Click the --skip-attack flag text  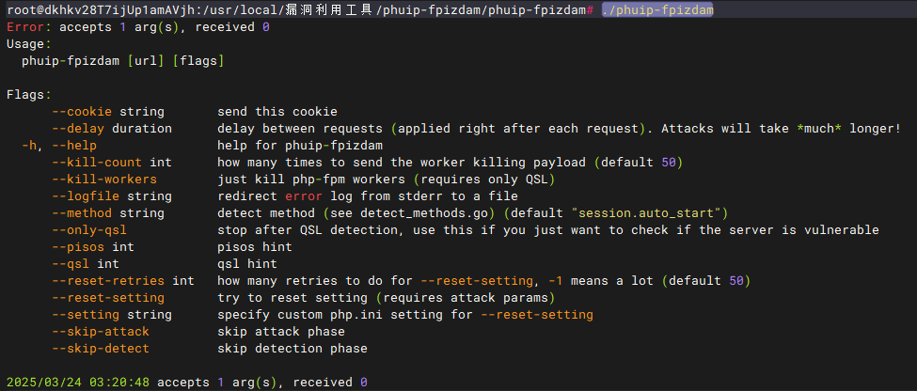tap(102, 332)
